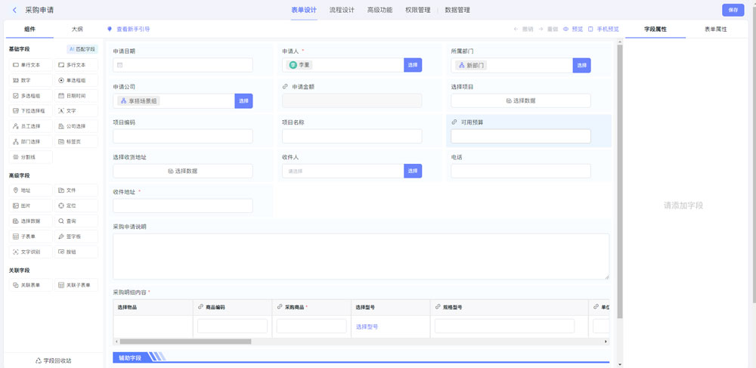The width and height of the screenshot is (756, 368).
Task: Select the 签字板 field component
Action: point(76,237)
